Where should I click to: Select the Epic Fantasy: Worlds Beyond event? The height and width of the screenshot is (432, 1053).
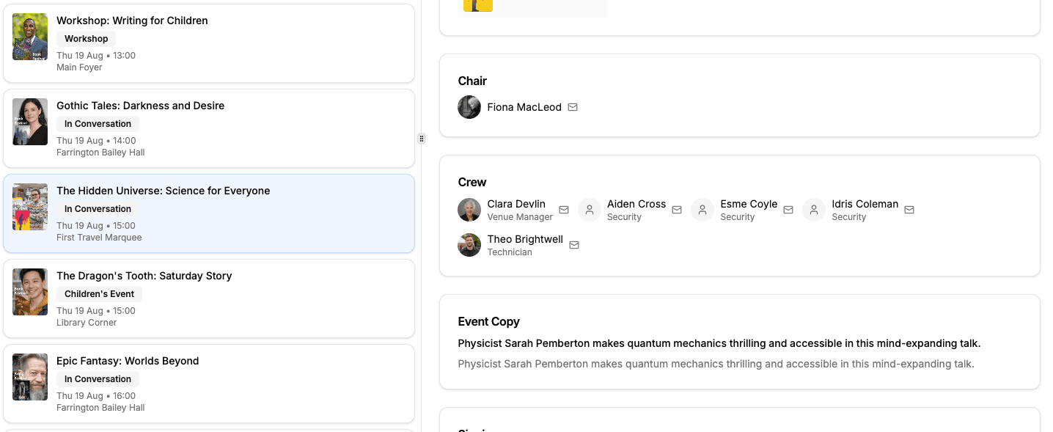[x=209, y=384]
